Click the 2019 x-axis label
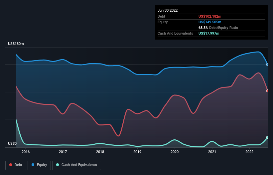 pyautogui.click(x=137, y=152)
